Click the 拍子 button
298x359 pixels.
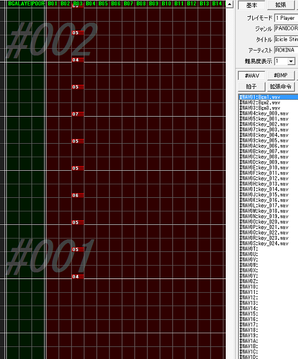click(x=252, y=87)
